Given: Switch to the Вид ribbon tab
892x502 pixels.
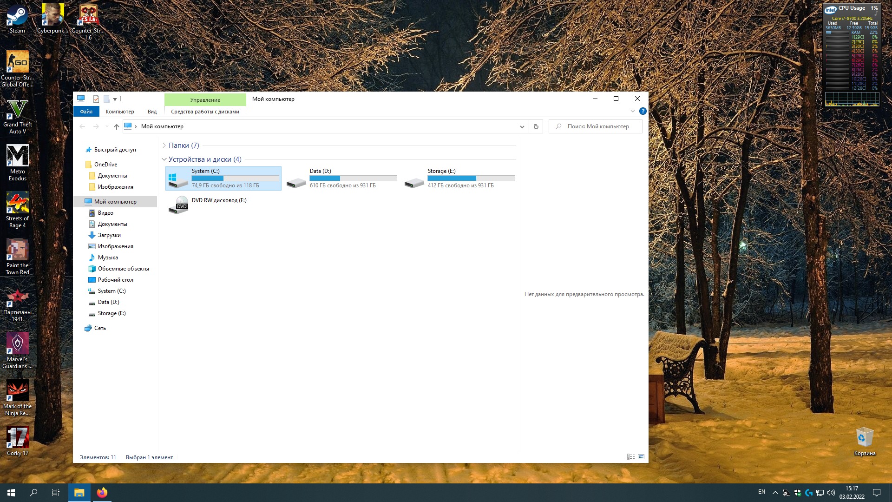Looking at the screenshot, I should click(x=152, y=112).
